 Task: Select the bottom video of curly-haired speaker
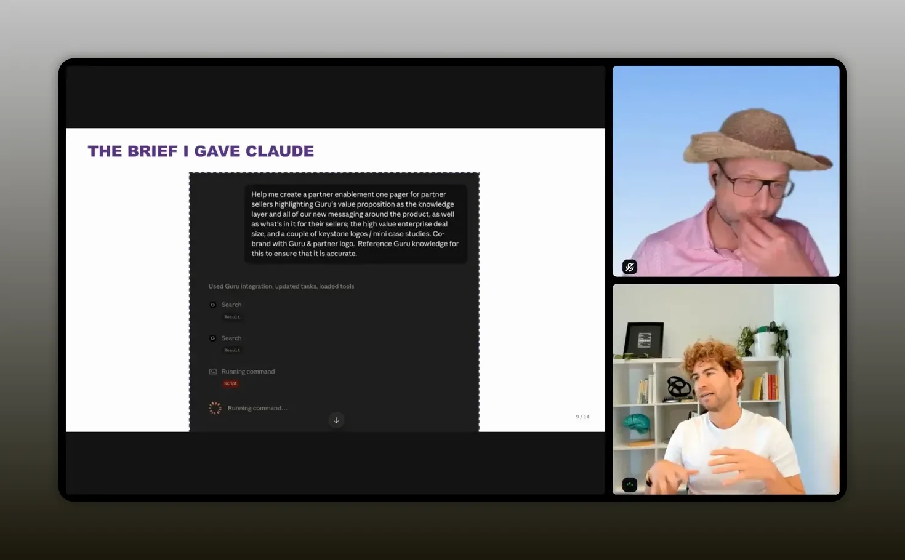(726, 389)
